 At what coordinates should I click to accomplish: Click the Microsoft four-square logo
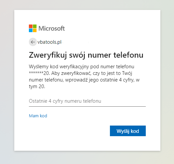(33, 28)
